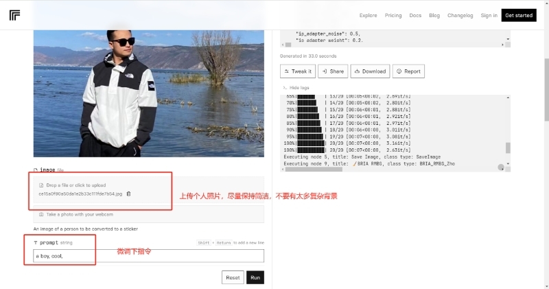Click the 'Executing node 5' Save Image log line

click(x=362, y=157)
